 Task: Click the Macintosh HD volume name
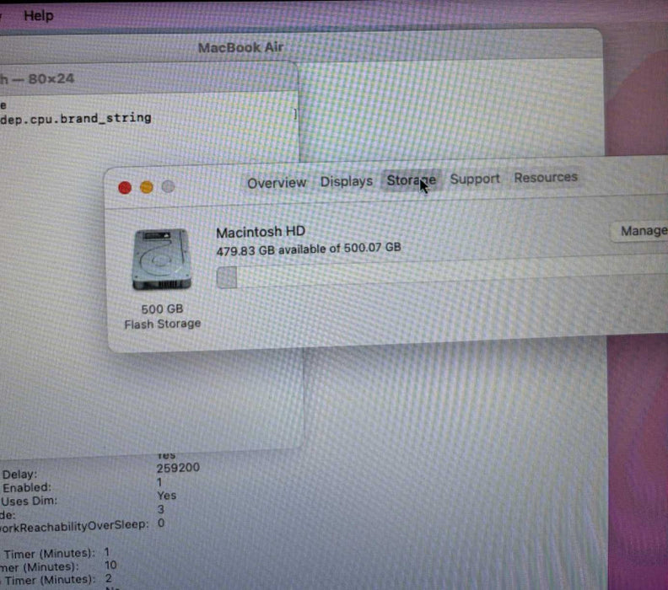coord(261,232)
